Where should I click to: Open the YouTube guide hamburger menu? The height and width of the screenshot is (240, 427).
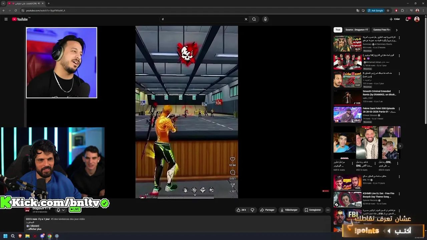[6, 19]
